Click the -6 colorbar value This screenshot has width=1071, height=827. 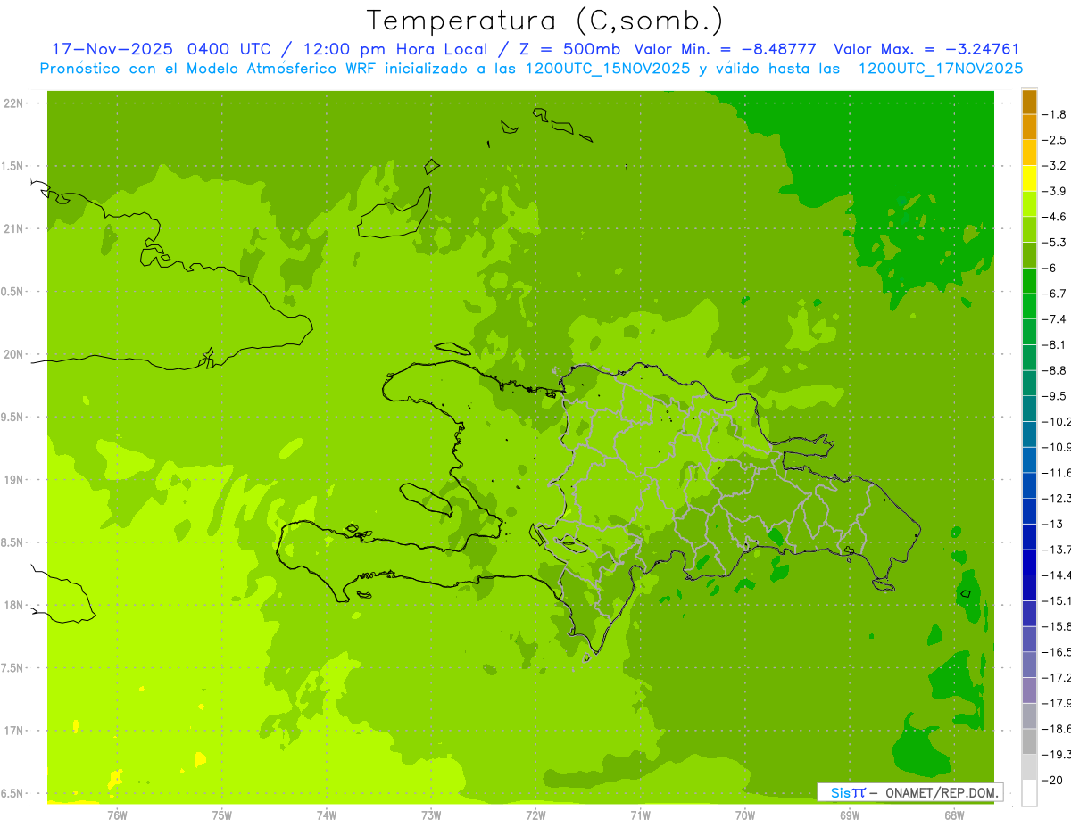tap(1050, 268)
